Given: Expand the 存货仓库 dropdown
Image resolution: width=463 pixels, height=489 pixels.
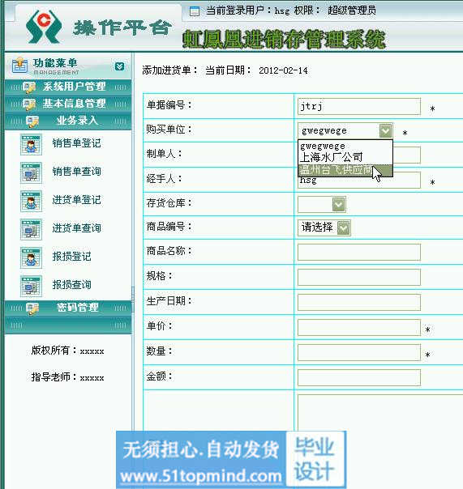Looking at the screenshot, I should (x=339, y=205).
